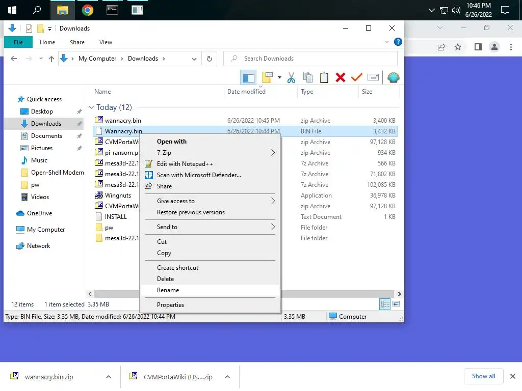Click the Search Downloads field
Image resolution: width=522 pixels, height=391 pixels.
coord(310,59)
